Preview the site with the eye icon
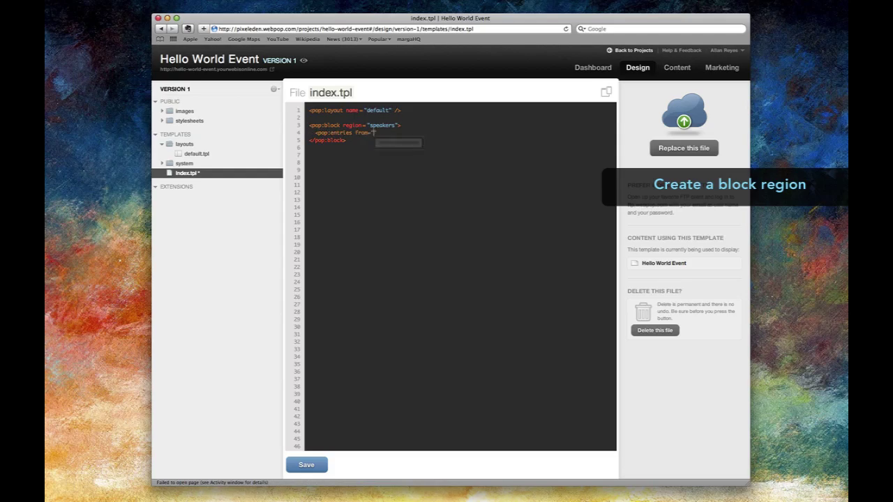 [303, 61]
